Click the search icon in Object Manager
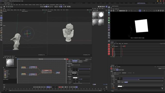 pos(160,44)
